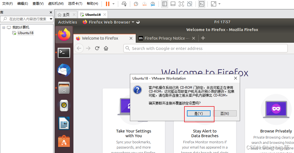The height and width of the screenshot is (153, 294).
Task: Click the Firefox icon in the Ubuntu dock
Action: (x=64, y=35)
